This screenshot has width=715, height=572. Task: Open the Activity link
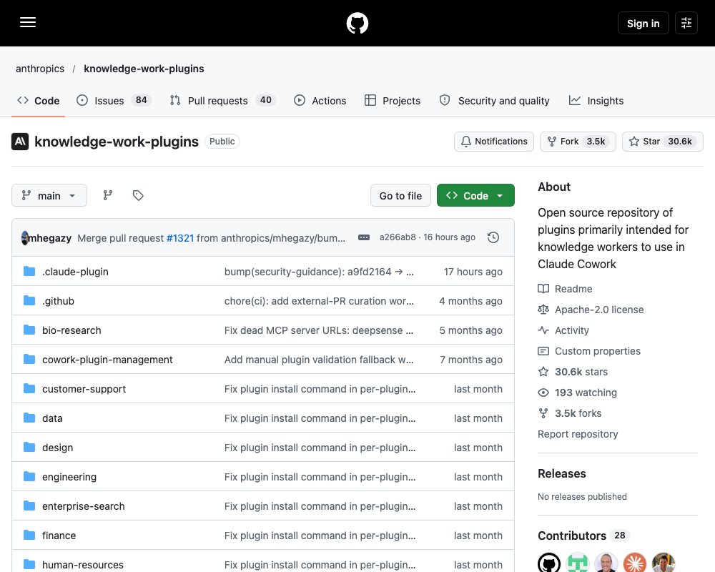tap(572, 330)
